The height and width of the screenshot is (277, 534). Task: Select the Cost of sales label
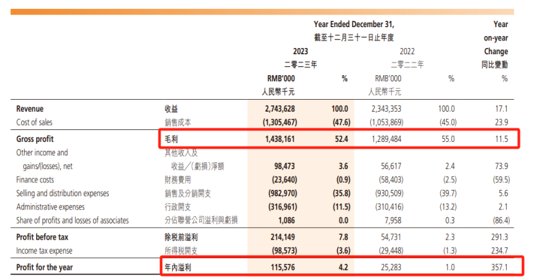point(37,122)
